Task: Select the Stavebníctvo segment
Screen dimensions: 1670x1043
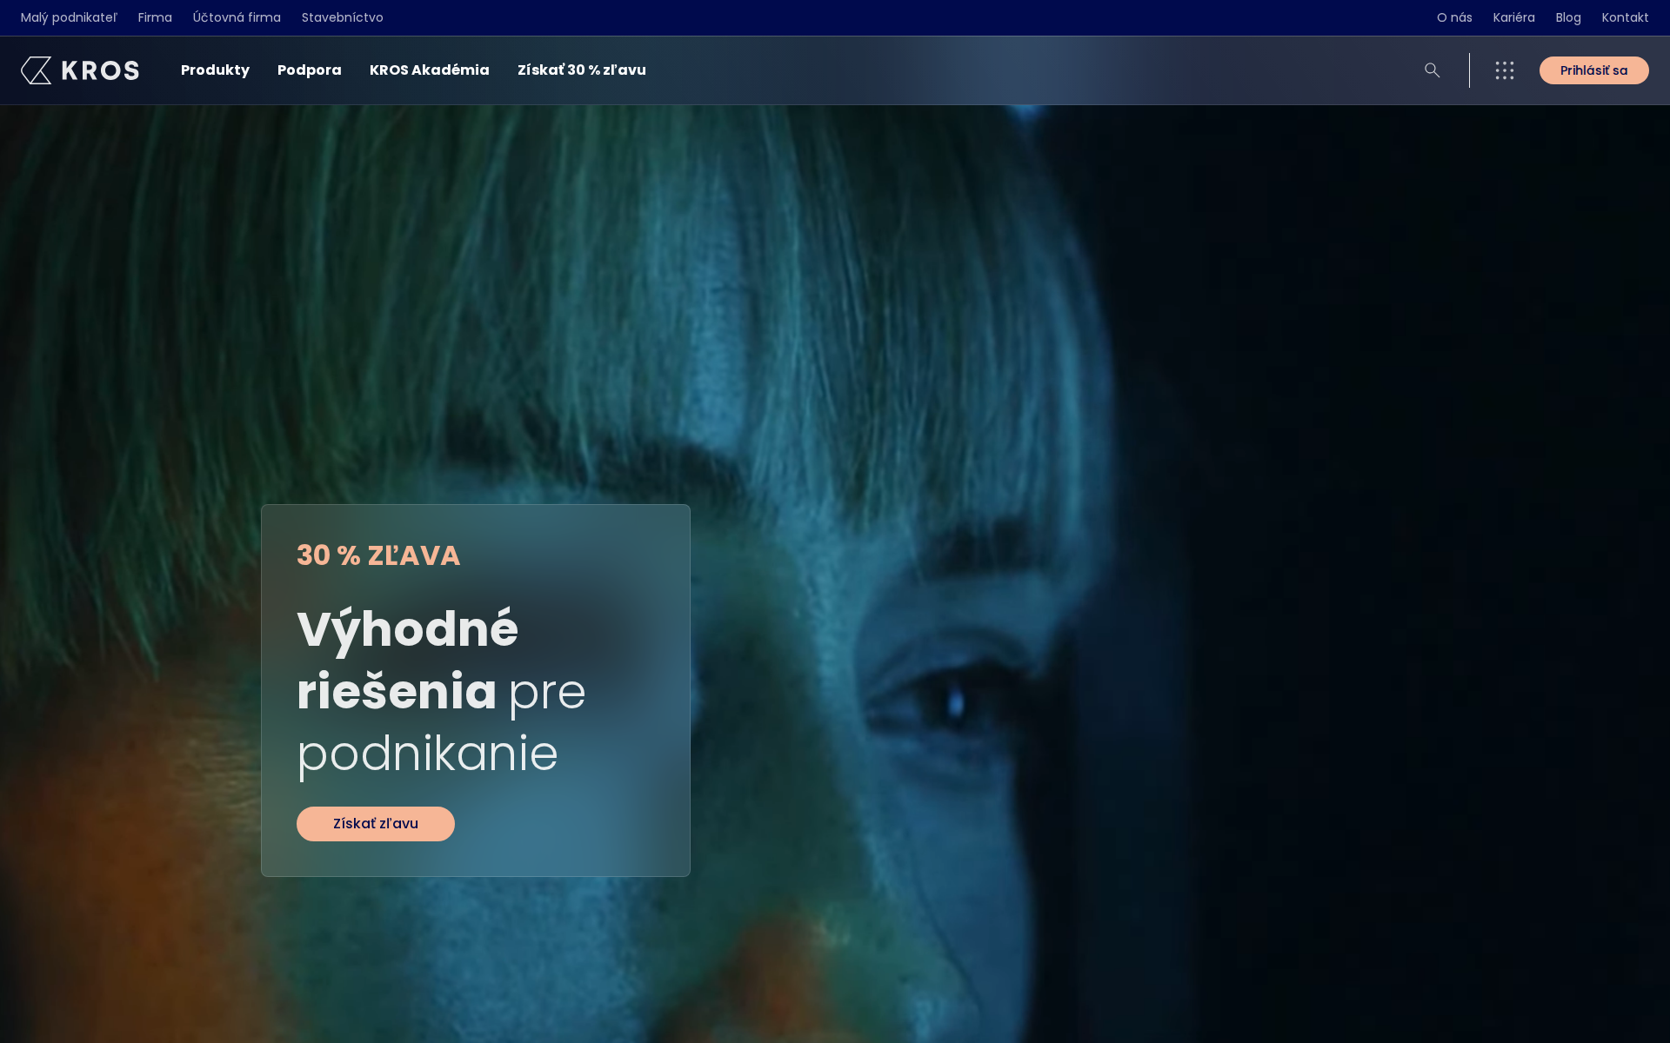Action: [x=343, y=17]
